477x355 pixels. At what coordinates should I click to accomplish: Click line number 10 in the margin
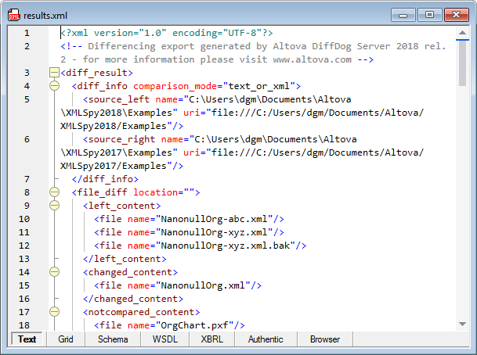[26, 219]
